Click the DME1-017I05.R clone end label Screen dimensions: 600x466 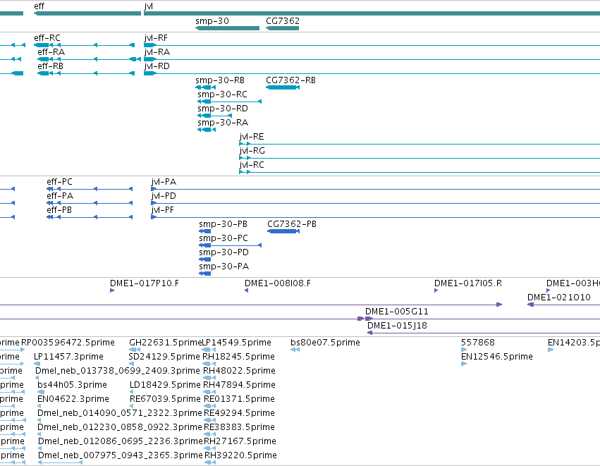(468, 283)
